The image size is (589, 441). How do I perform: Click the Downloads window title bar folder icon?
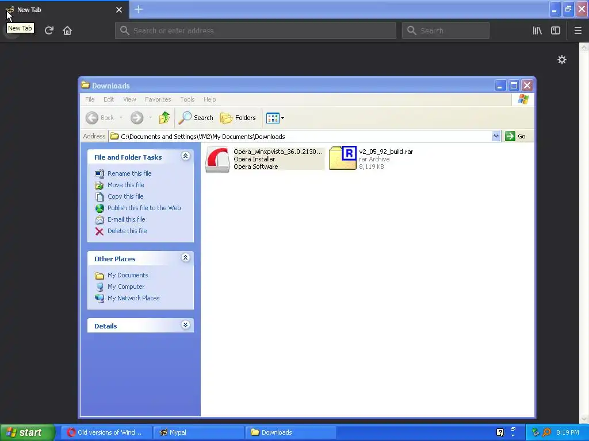tap(86, 85)
